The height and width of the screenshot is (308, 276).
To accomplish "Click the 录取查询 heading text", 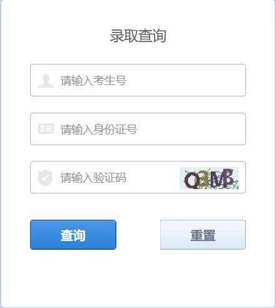I will (x=138, y=36).
